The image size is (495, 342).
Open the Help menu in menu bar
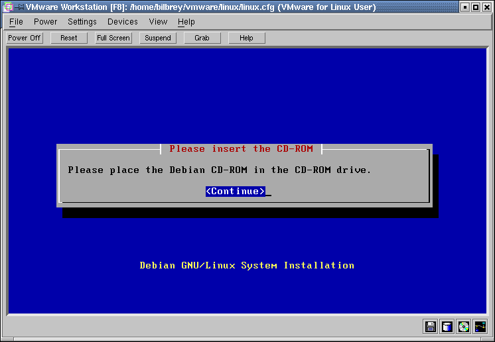[x=186, y=22]
